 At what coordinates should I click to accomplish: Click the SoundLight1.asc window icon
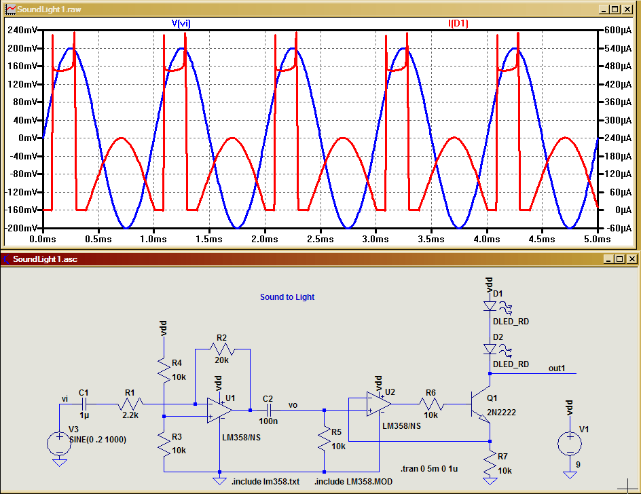click(6, 259)
